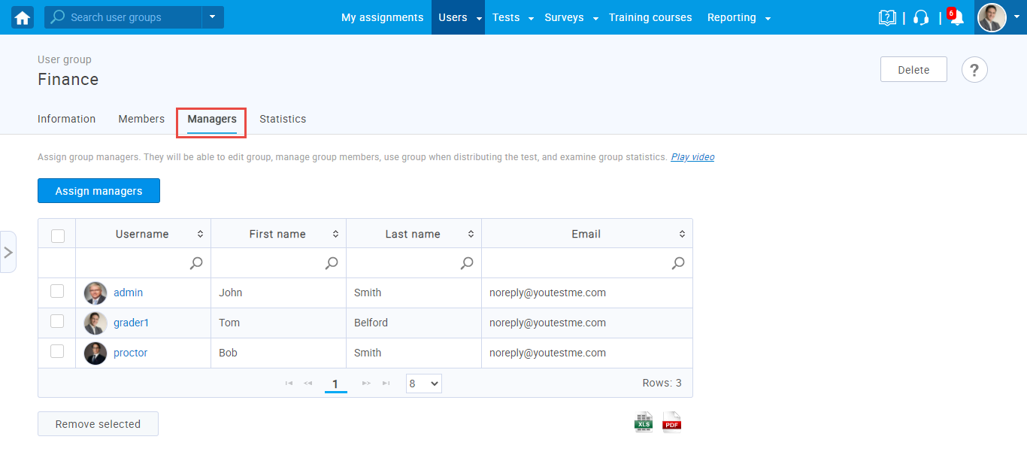The image size is (1027, 470).
Task: Select the checkbox for admin row
Action: 57,292
